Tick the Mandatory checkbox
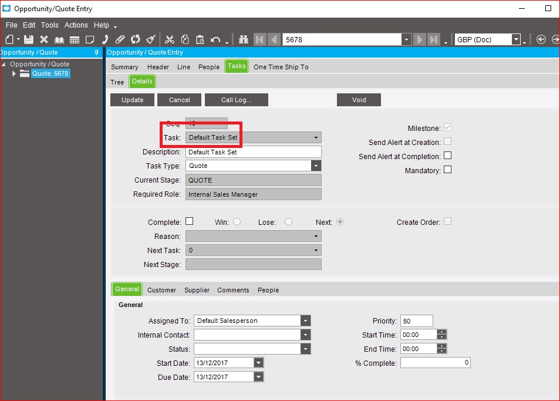 pyautogui.click(x=447, y=170)
